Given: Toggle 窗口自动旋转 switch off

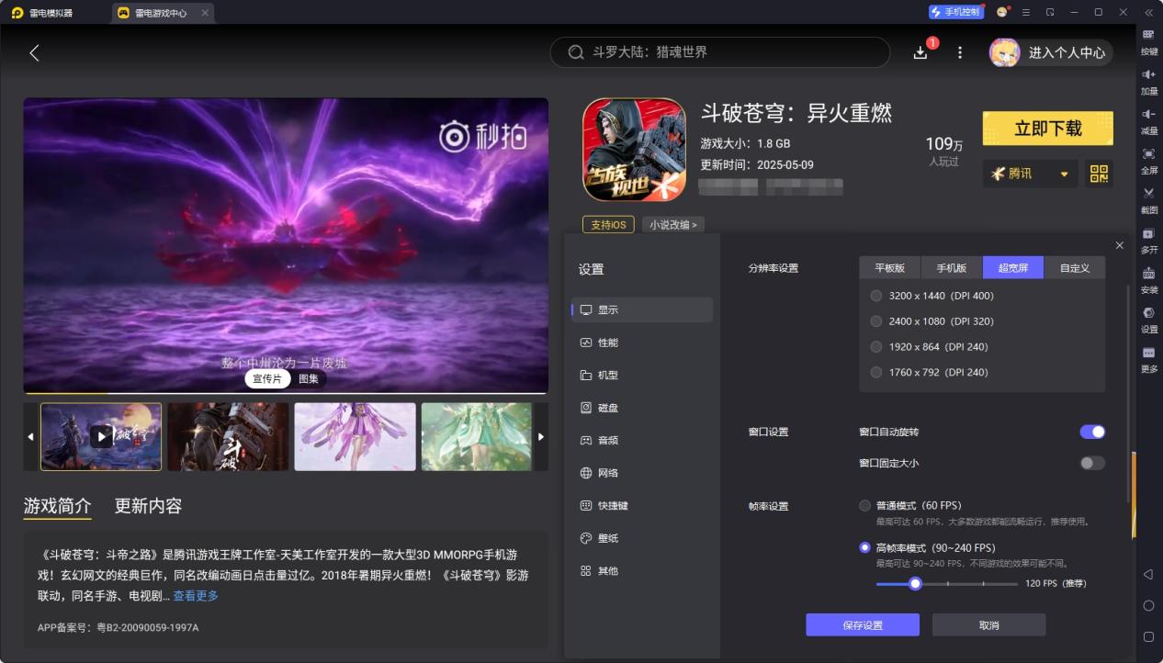Looking at the screenshot, I should [1092, 432].
